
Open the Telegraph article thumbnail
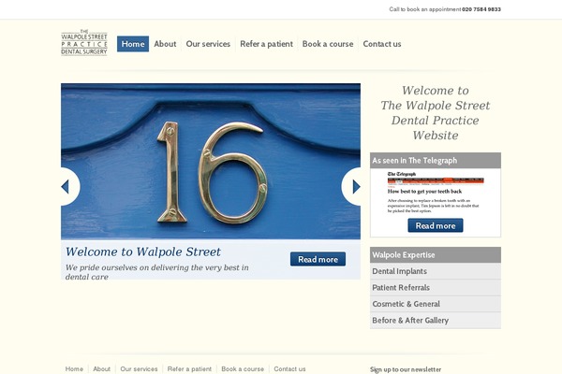pyautogui.click(x=435, y=191)
